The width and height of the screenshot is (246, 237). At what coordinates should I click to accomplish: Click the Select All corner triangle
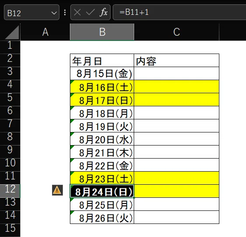pyautogui.click(x=12, y=32)
